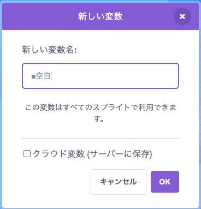Viewport: 201px width, 209px height.
Task: Confirm the variable name with the purple OK button
Action: coord(165,182)
